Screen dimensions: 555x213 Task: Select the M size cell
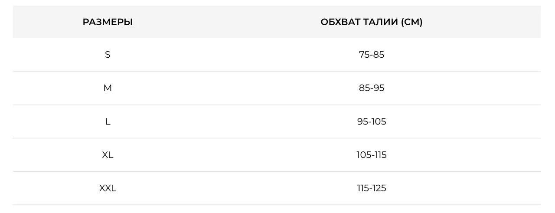click(108, 88)
